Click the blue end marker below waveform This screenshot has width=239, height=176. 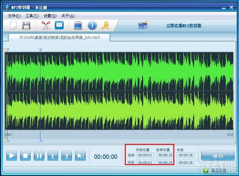(40, 140)
